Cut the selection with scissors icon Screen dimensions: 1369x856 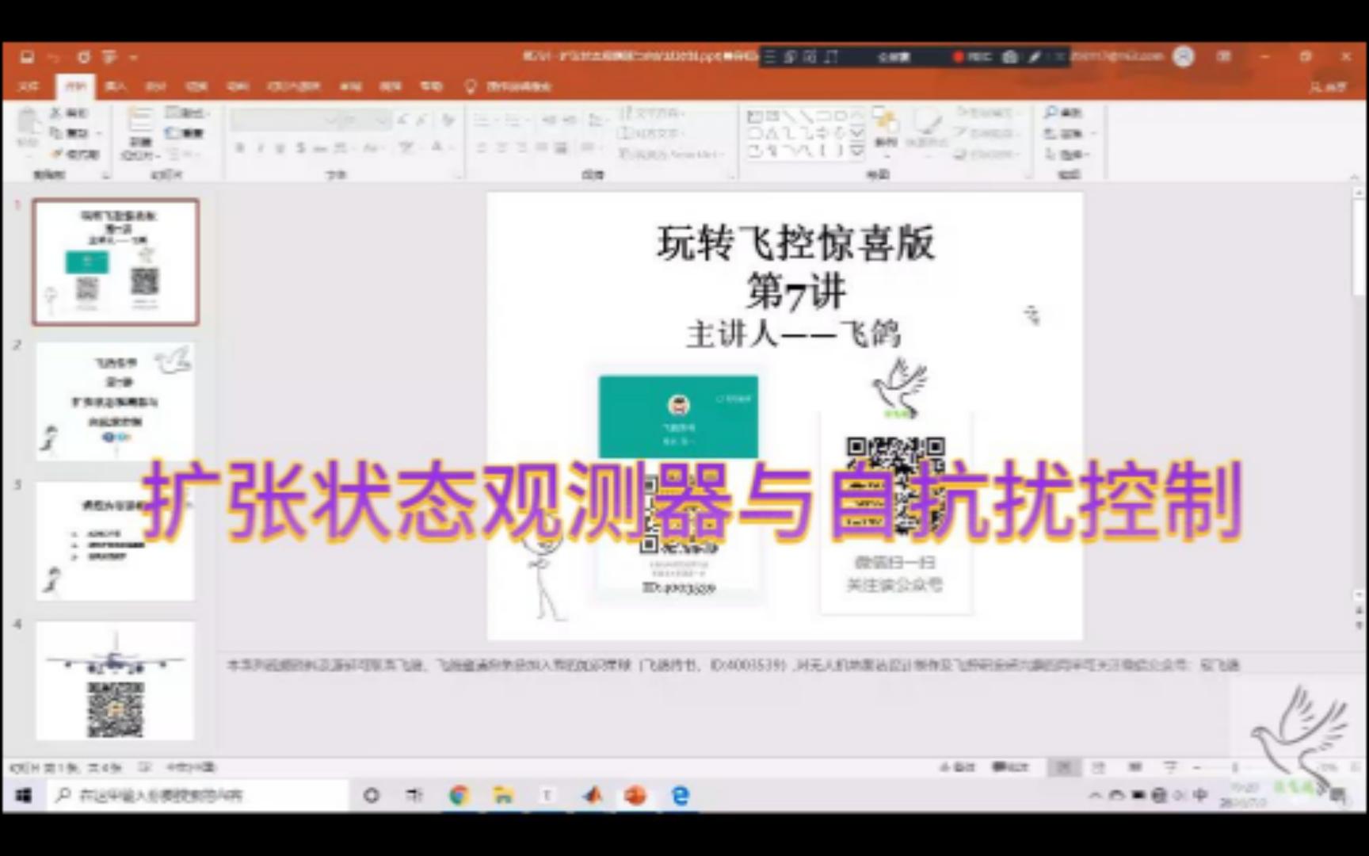click(x=69, y=113)
